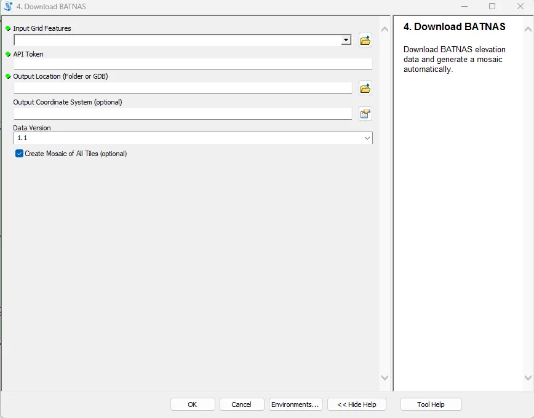Browse for the Output Location folder or GDB
This screenshot has width=534, height=418.
[365, 88]
